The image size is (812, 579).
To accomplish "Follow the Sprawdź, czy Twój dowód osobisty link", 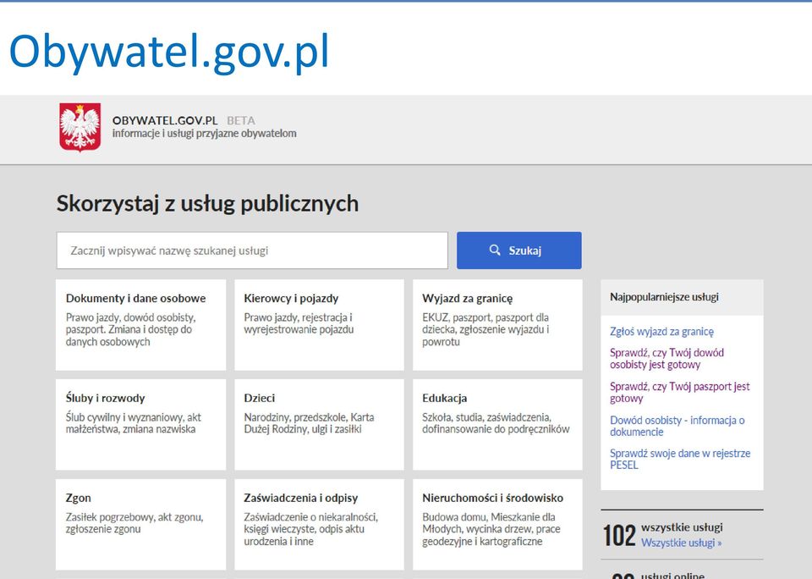I will click(667, 359).
